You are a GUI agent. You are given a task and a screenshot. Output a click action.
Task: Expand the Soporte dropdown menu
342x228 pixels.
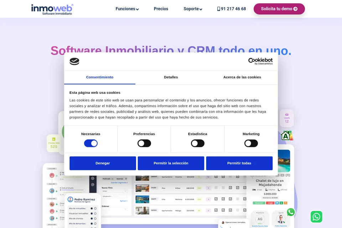click(x=193, y=9)
